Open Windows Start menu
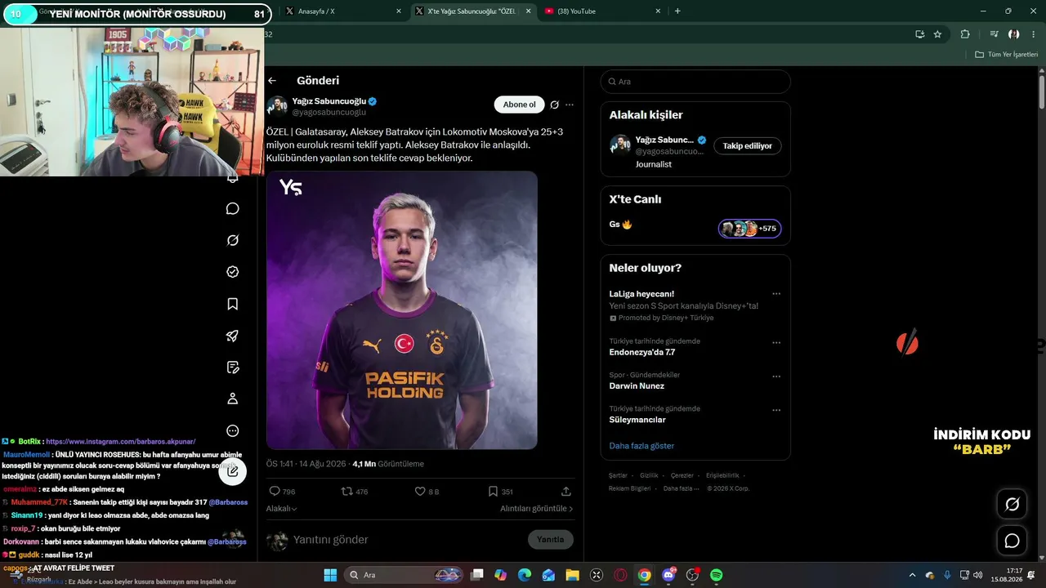This screenshot has height=588, width=1046. [x=330, y=575]
